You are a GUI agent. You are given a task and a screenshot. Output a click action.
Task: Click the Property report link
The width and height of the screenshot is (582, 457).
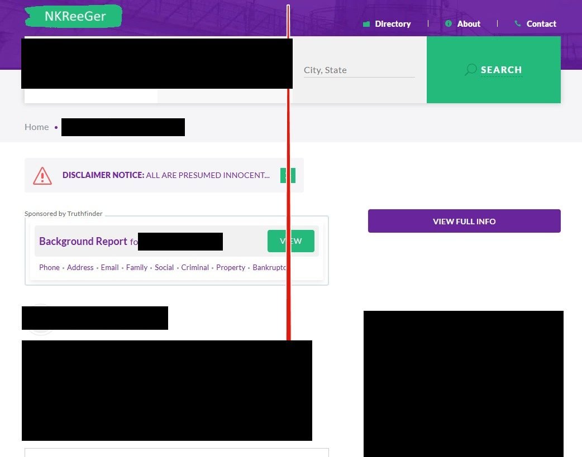(x=231, y=267)
